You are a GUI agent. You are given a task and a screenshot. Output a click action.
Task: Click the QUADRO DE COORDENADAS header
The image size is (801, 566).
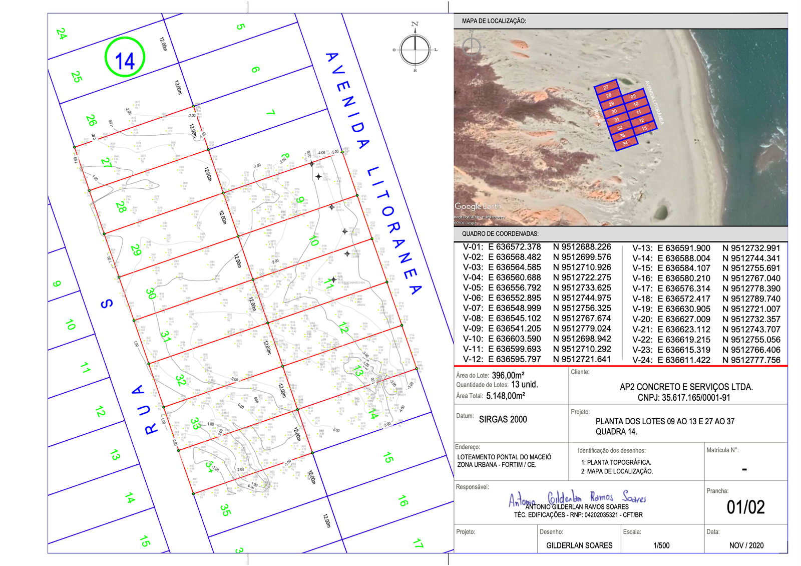(x=500, y=234)
